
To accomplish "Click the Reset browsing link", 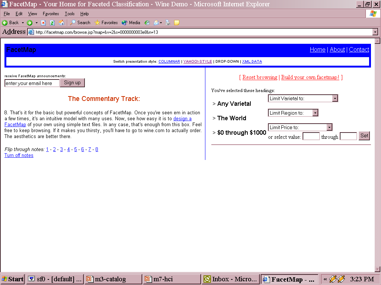I will 260,77.
